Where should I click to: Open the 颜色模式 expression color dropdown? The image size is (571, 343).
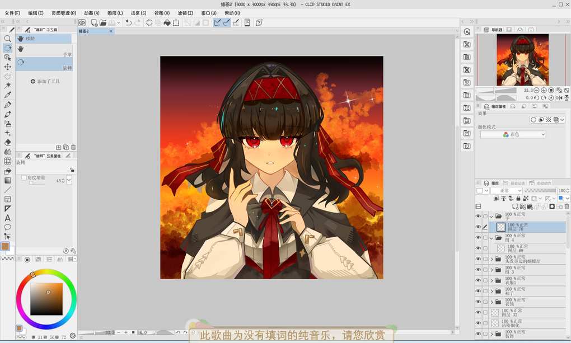[513, 134]
